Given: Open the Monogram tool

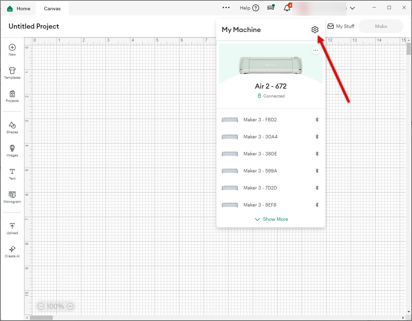Looking at the screenshot, I should tap(12, 195).
